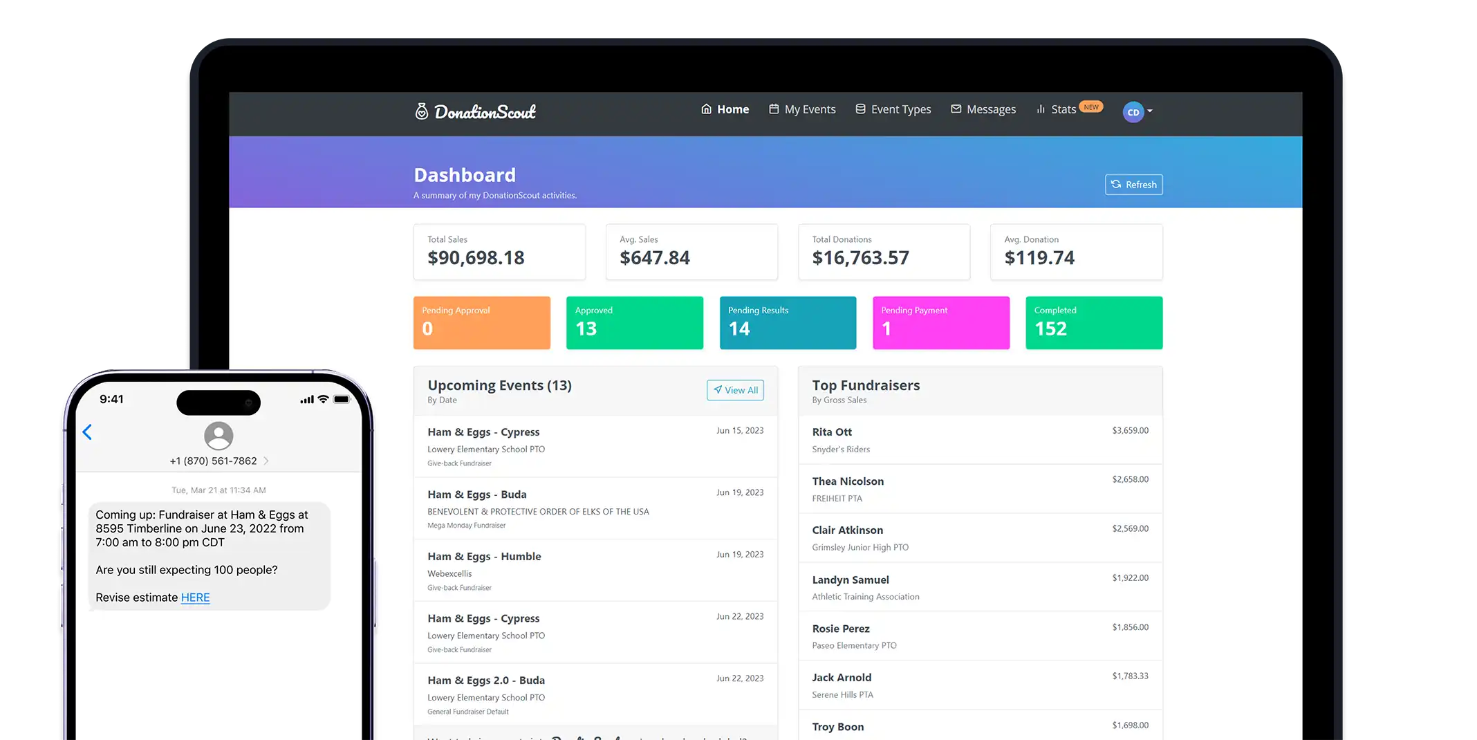Click Snyder's Riders under Rita Ott
This screenshot has height=740, width=1477.
point(841,450)
